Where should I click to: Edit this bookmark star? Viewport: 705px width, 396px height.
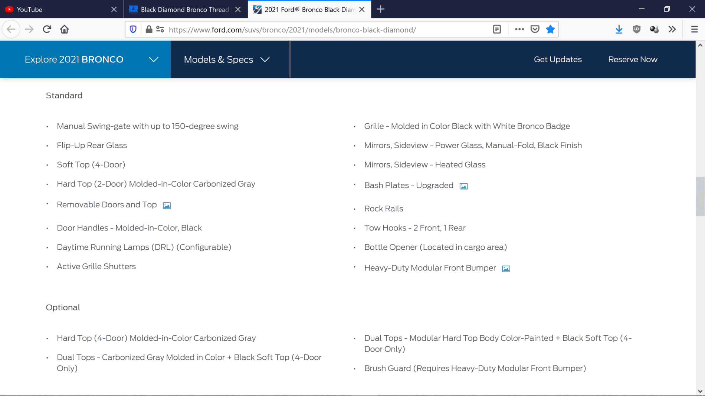click(550, 29)
